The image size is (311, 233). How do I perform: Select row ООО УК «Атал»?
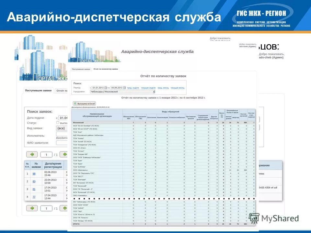163,148
